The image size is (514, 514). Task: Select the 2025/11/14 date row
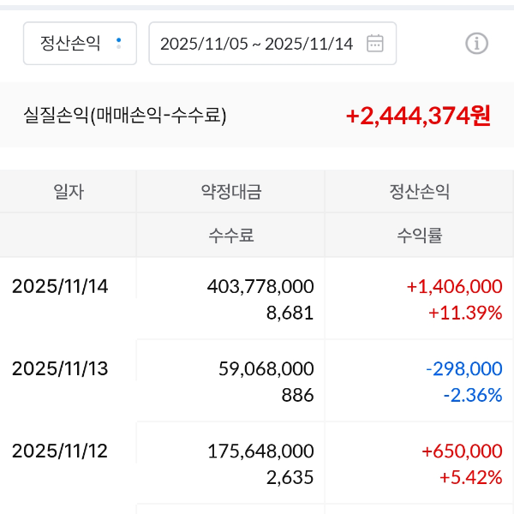[60, 286]
